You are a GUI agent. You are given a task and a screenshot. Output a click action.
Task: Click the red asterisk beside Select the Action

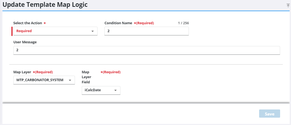45,23
